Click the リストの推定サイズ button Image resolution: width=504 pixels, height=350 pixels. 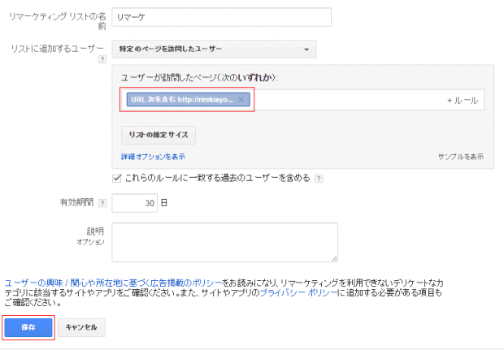pos(158,134)
